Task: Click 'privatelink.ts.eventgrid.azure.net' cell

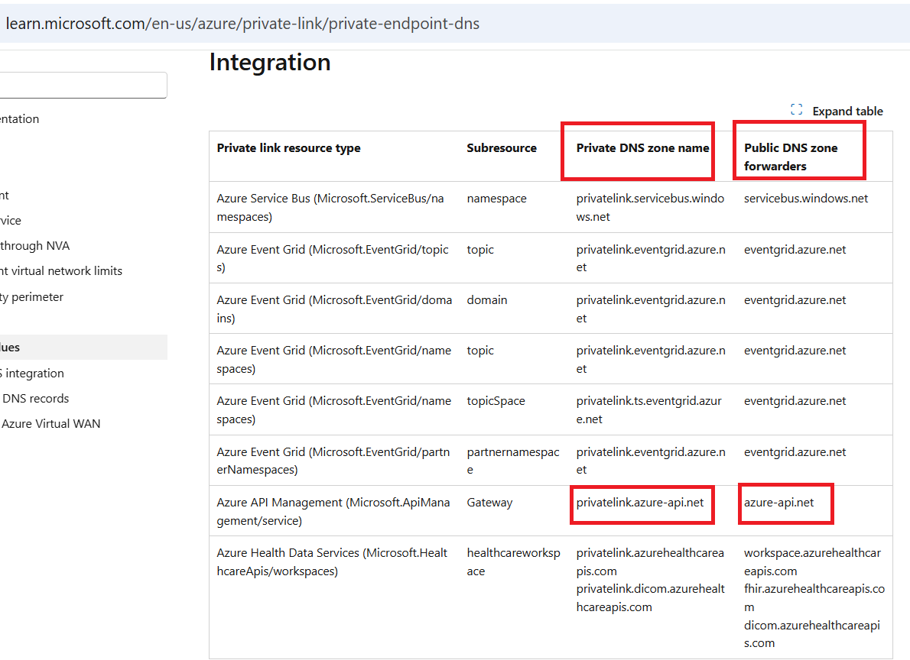Action: pyautogui.click(x=648, y=410)
